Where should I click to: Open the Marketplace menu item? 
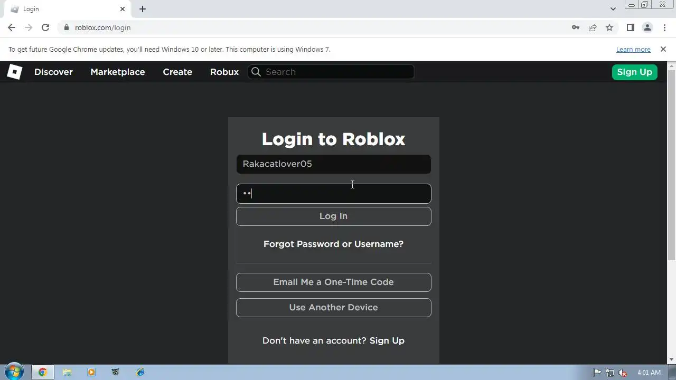[118, 72]
